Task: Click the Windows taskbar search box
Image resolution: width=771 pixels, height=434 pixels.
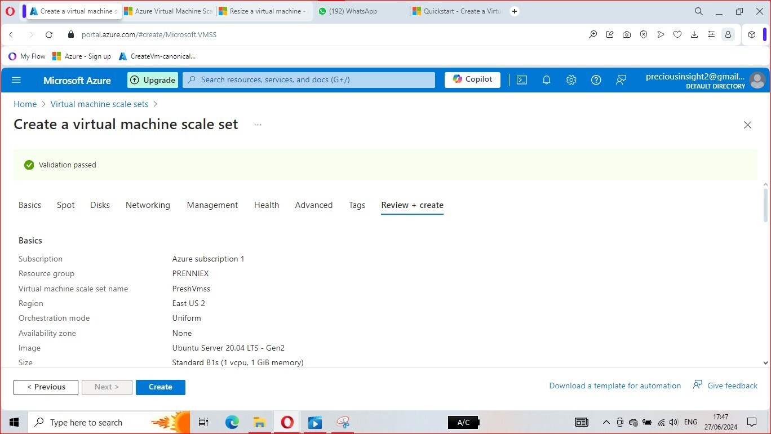Action: pyautogui.click(x=109, y=422)
